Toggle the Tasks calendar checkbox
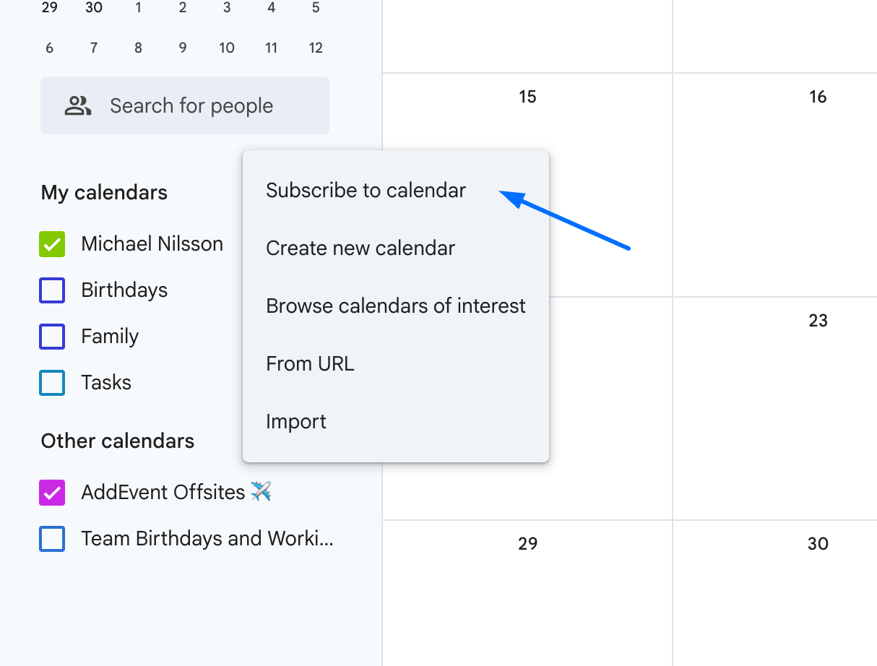 [52, 383]
